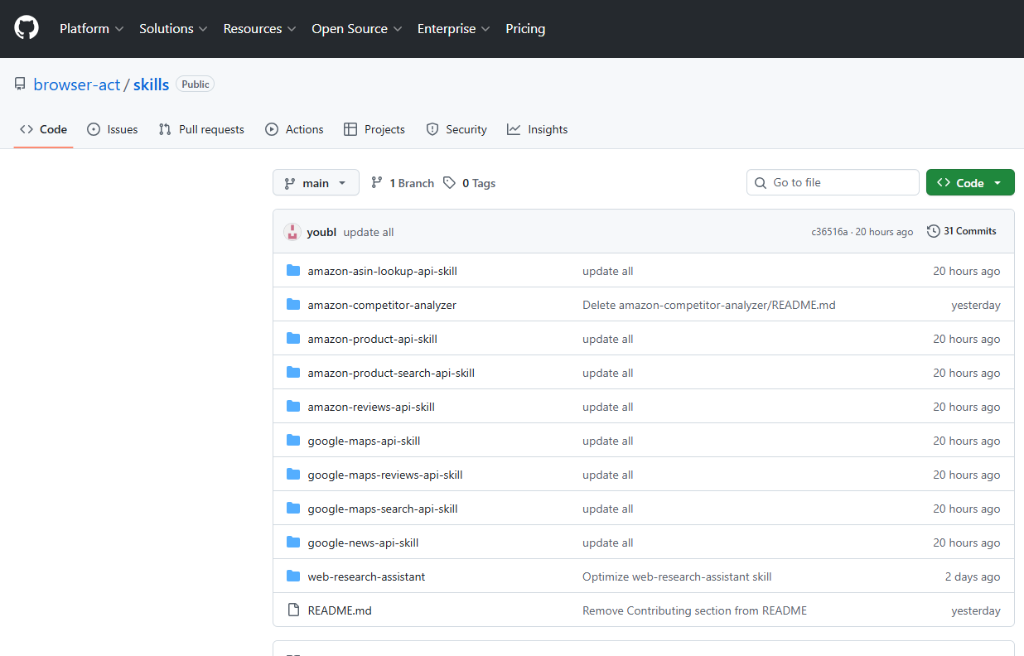Open commit c36516a

pyautogui.click(x=829, y=232)
